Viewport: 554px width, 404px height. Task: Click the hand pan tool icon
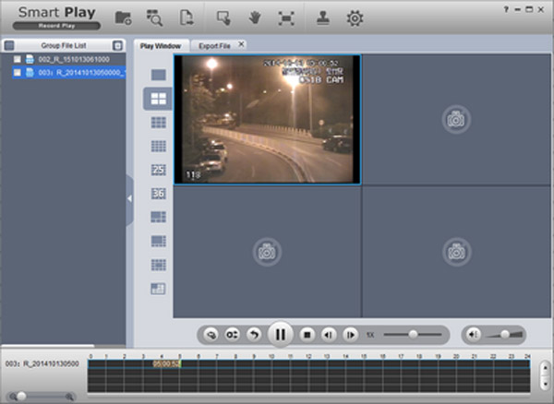[254, 18]
